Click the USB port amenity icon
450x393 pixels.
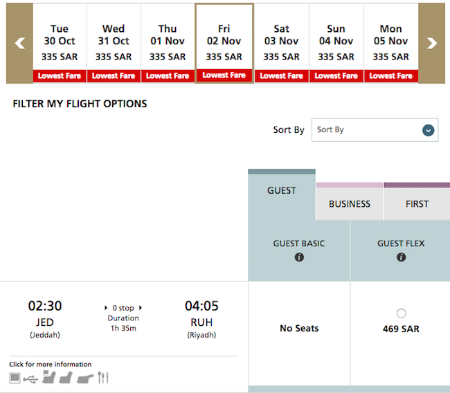coord(30,379)
